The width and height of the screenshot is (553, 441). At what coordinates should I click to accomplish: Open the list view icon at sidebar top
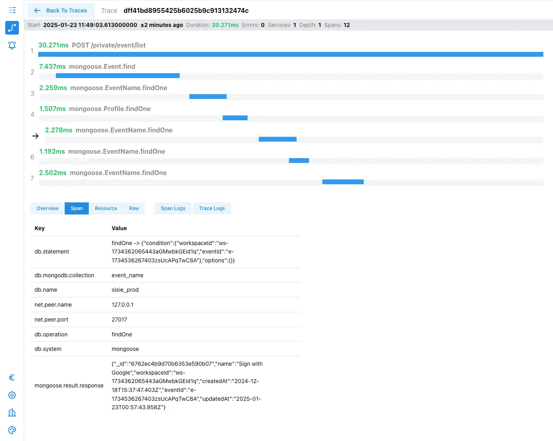pos(12,10)
